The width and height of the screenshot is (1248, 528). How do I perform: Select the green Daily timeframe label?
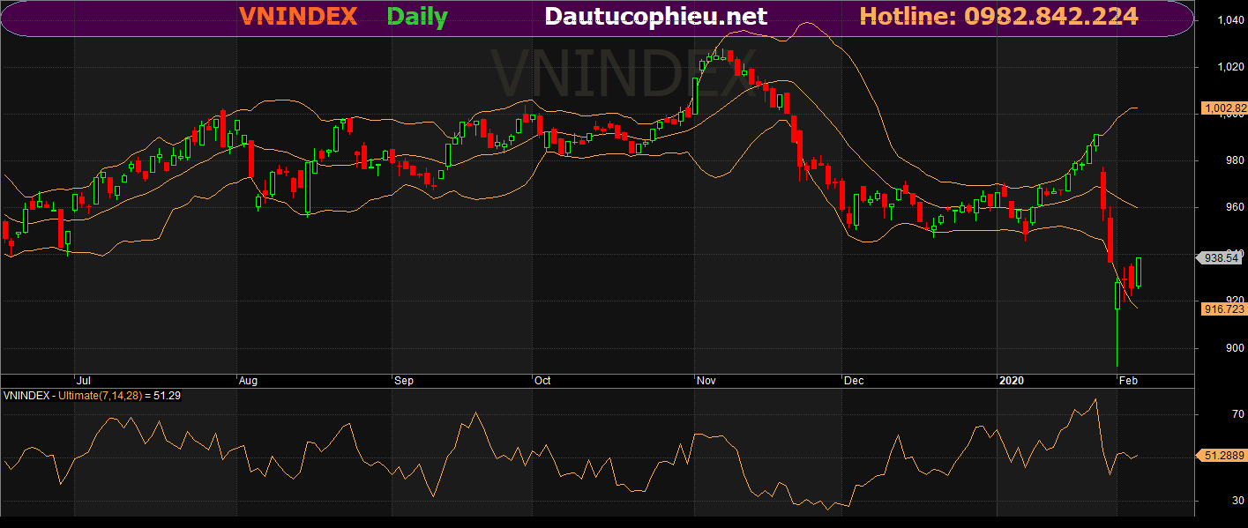pos(415,16)
